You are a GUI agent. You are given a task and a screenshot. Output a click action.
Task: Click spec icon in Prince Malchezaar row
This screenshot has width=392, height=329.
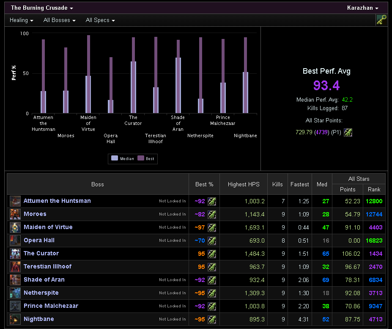tap(212, 306)
